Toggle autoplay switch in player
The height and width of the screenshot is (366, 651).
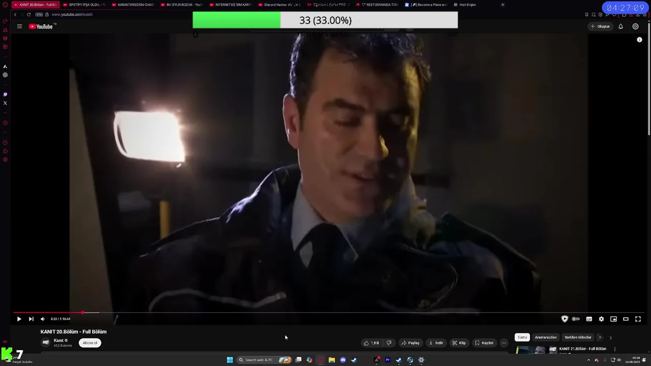point(576,319)
